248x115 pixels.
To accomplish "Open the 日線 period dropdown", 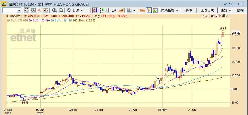I will click(x=75, y=10).
